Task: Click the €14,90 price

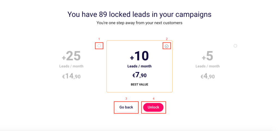Action: (x=71, y=76)
